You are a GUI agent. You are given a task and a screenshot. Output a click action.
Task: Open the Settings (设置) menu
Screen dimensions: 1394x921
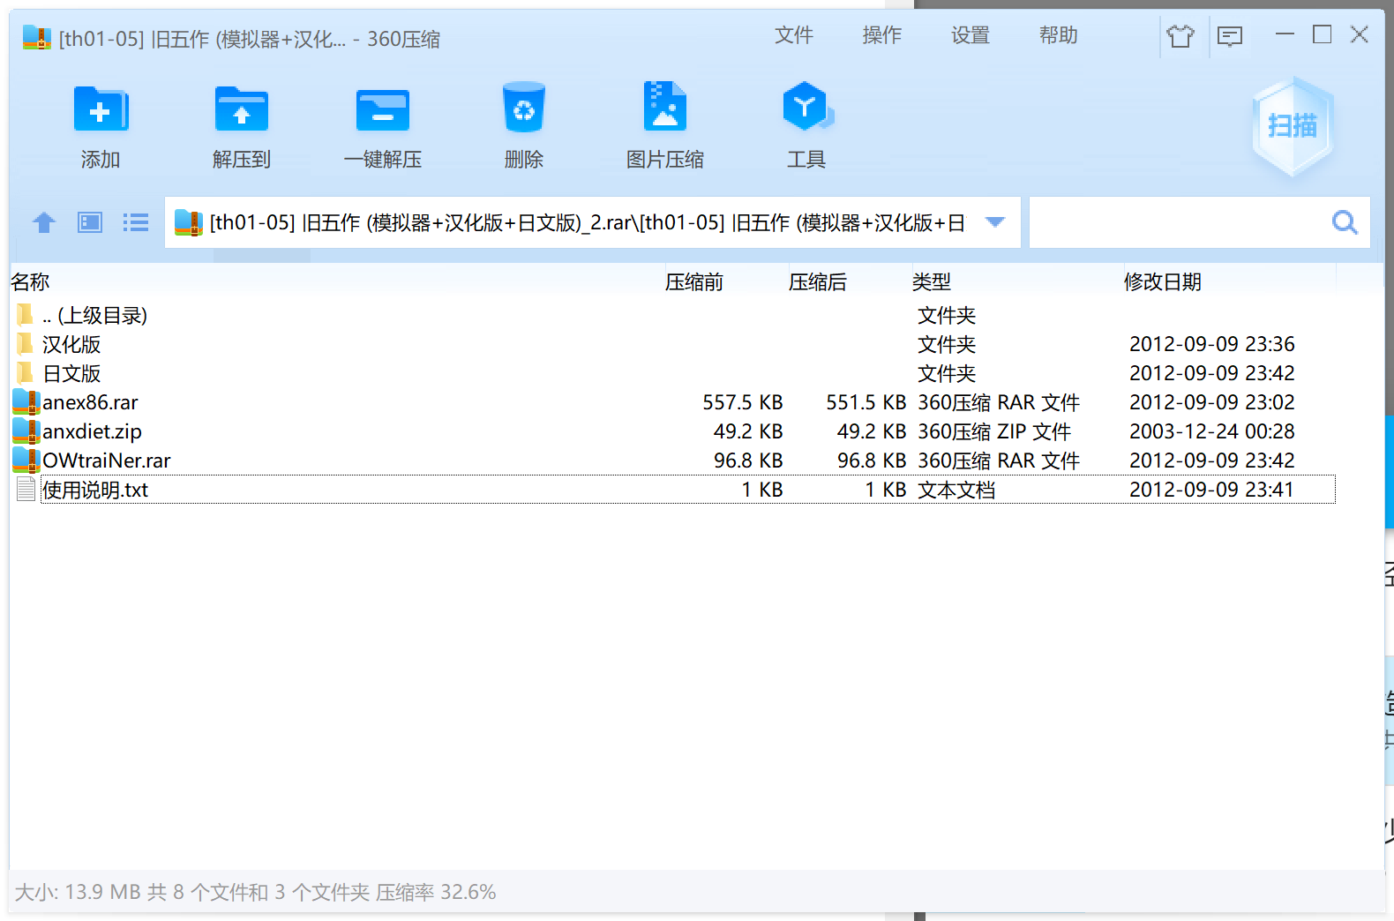(x=970, y=35)
